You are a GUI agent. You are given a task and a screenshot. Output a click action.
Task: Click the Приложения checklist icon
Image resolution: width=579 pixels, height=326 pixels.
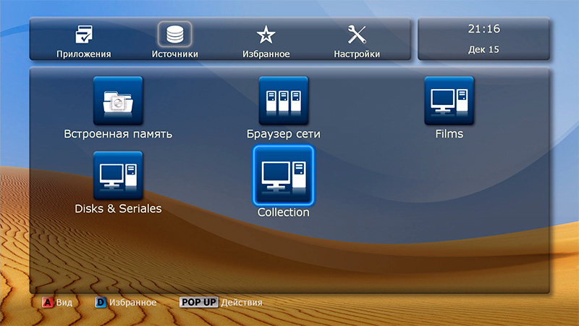[83, 35]
